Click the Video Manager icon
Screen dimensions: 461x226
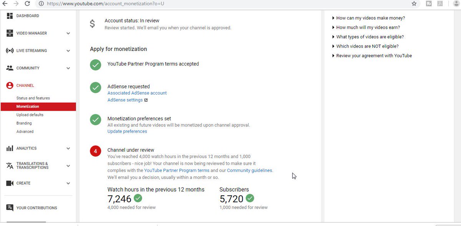(10, 33)
